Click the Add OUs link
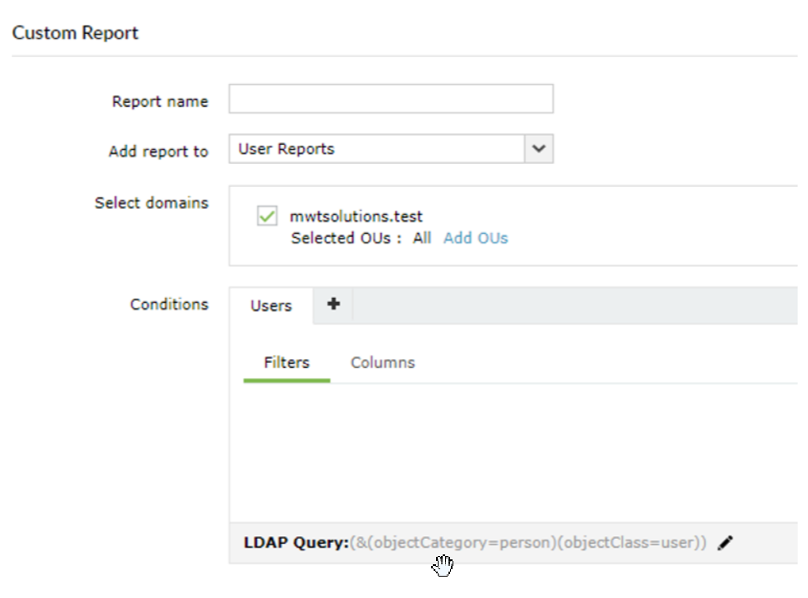The width and height of the screenshot is (808, 598). click(476, 239)
